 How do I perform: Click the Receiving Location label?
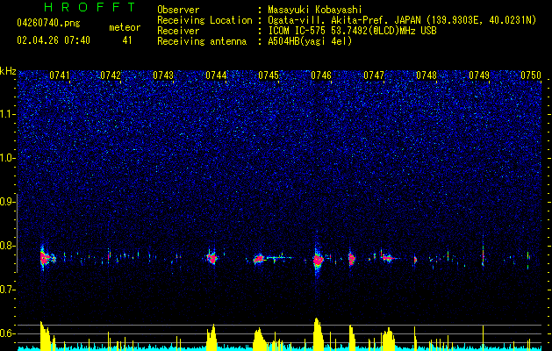pyautogui.click(x=204, y=20)
